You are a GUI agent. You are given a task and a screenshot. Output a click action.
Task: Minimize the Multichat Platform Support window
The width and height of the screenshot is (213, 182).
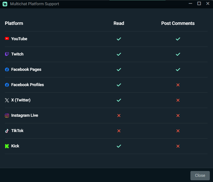[190, 3]
